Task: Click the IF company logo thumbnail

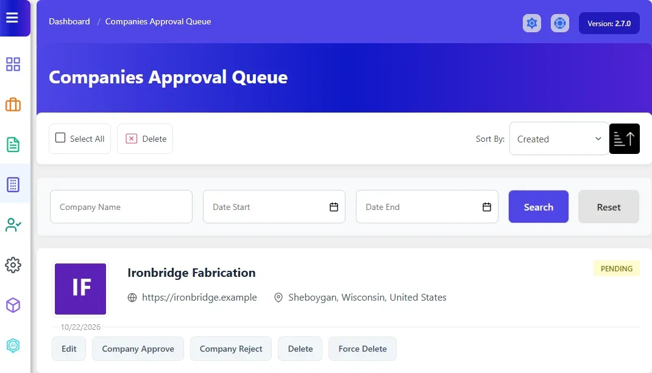Action: click(x=80, y=289)
